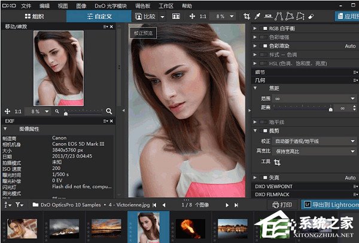Select the crop tool in top toolbar

(247, 16)
